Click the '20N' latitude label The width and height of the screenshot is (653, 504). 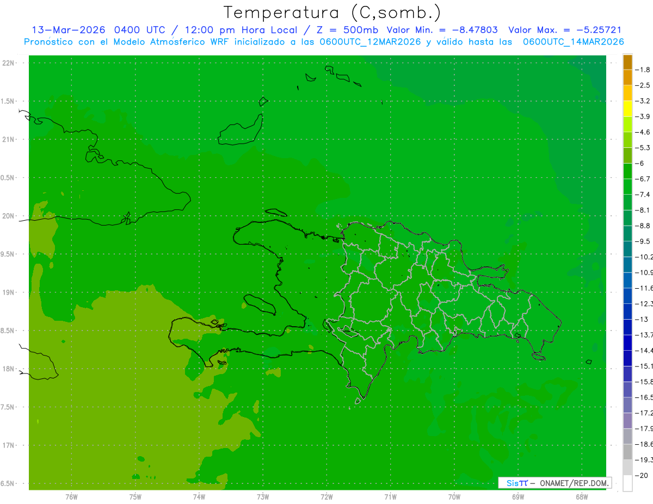click(9, 216)
